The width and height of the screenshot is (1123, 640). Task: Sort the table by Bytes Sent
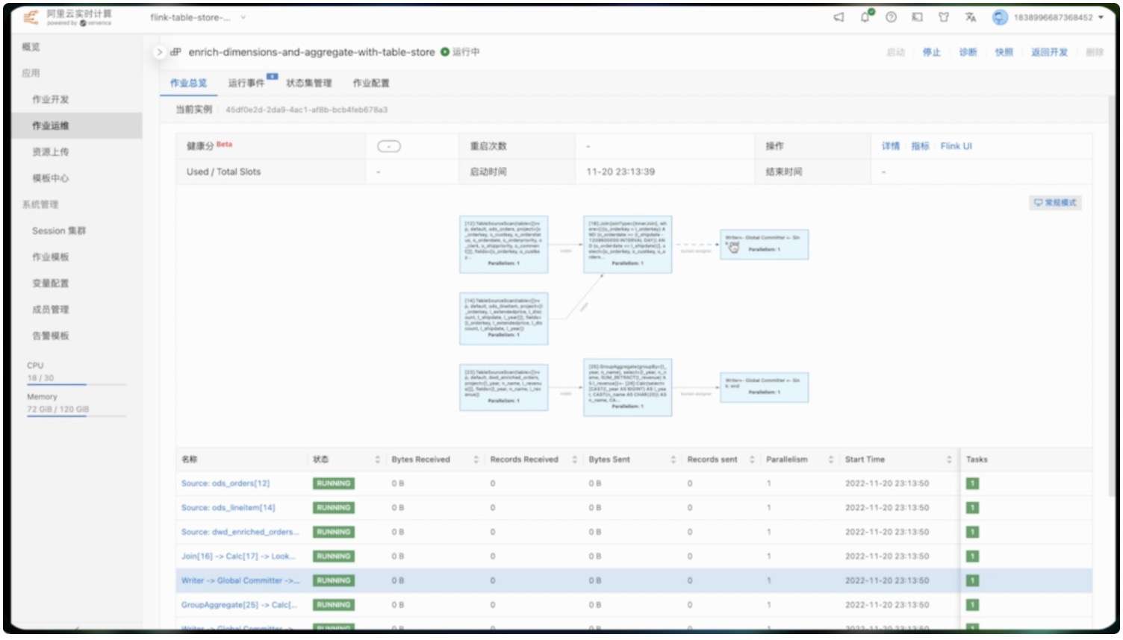pyautogui.click(x=673, y=459)
